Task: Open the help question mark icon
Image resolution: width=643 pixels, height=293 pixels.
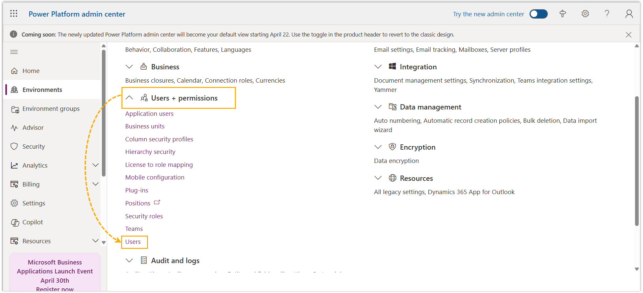Action: pos(607,14)
